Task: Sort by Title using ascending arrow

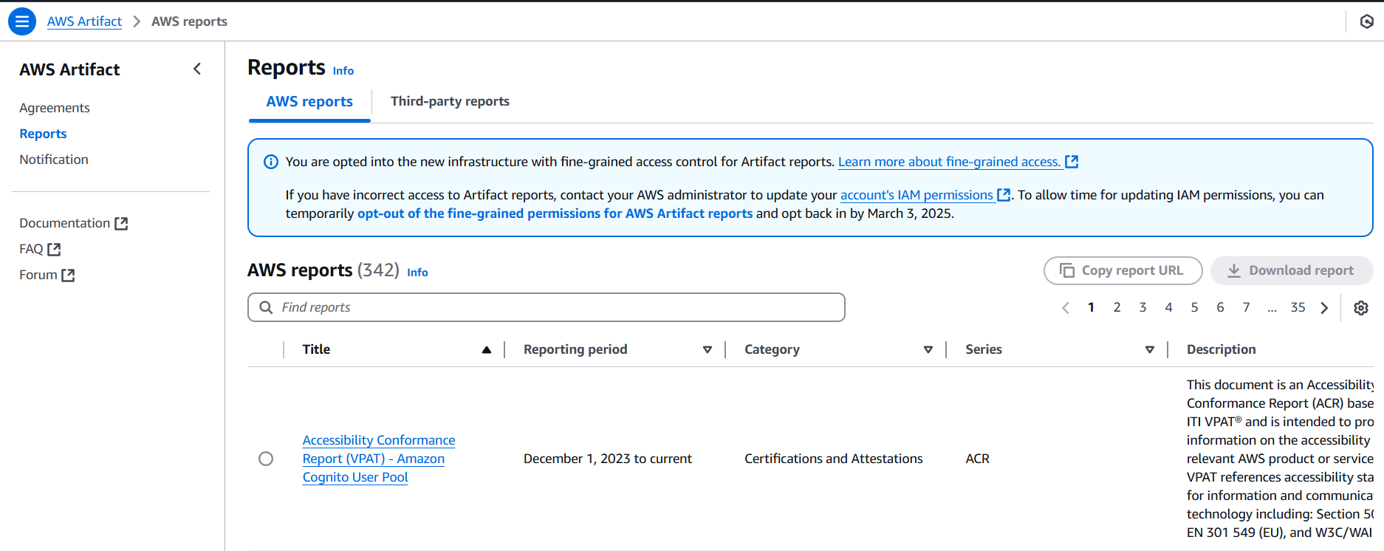Action: (x=487, y=349)
